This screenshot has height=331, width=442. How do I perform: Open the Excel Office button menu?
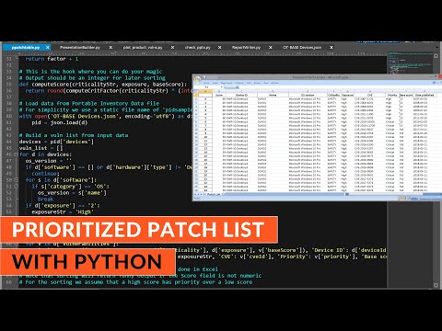[x=198, y=79]
